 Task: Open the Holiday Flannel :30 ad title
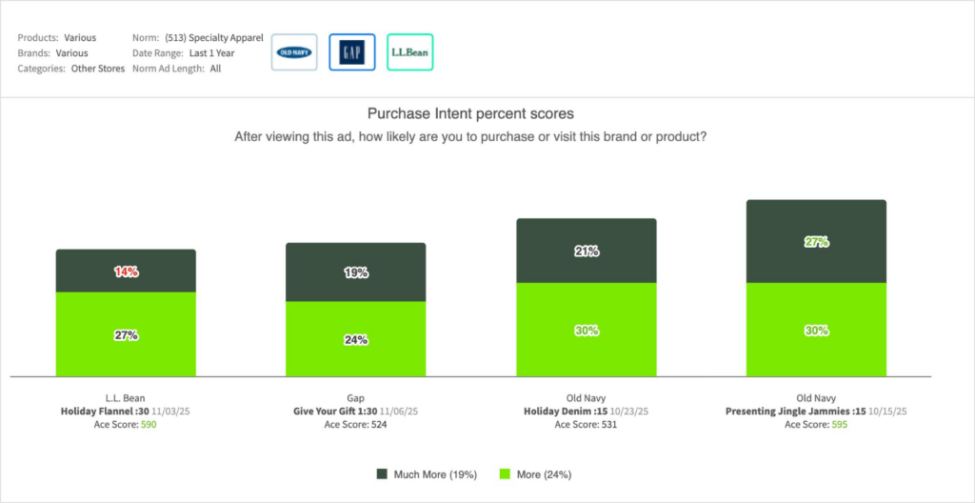tap(103, 412)
